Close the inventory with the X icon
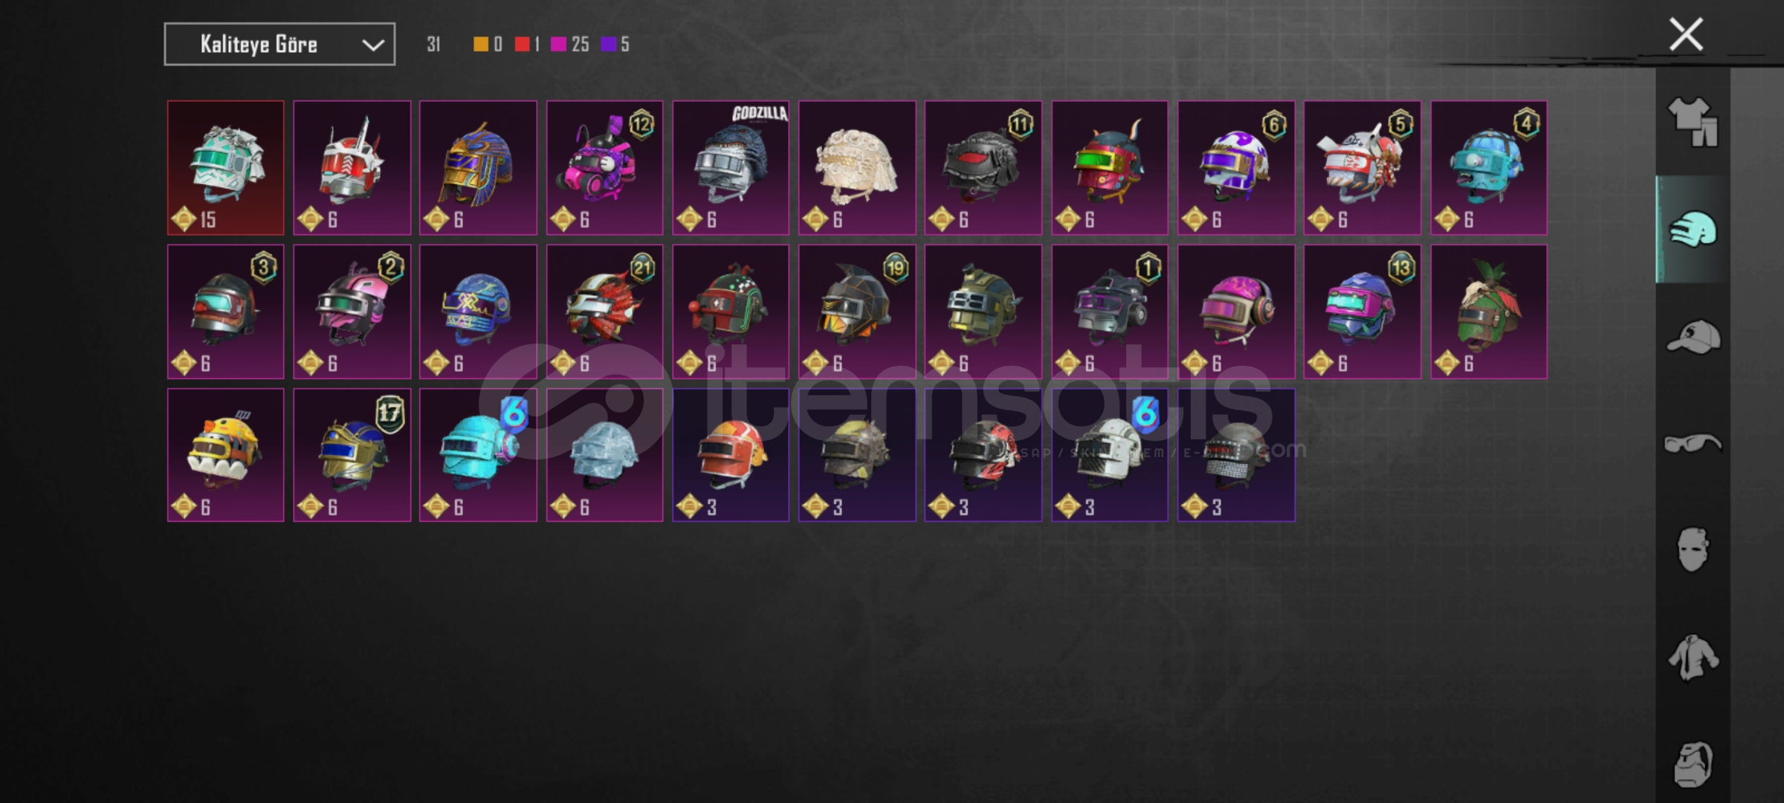 pos(1686,34)
